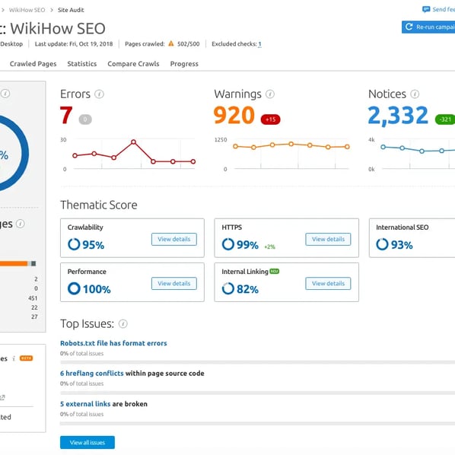Click the pages crawled warning triangle icon
455x455 pixels.
coord(171,43)
